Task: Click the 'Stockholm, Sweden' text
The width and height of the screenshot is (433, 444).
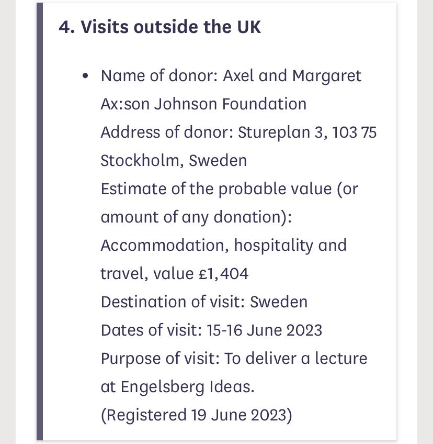Action: click(174, 161)
